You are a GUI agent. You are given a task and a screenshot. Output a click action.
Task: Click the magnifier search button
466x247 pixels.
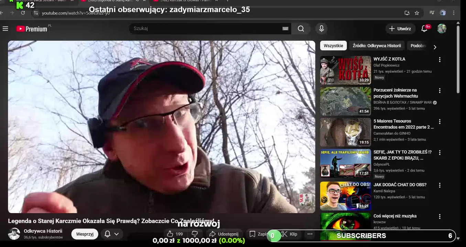(x=301, y=28)
